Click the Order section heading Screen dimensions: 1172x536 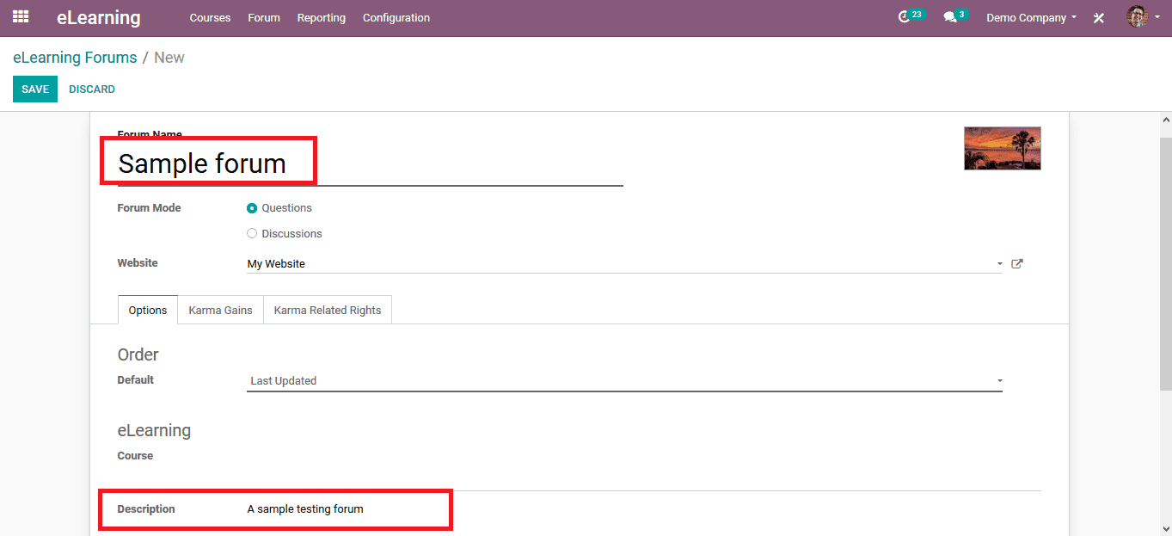coord(138,354)
